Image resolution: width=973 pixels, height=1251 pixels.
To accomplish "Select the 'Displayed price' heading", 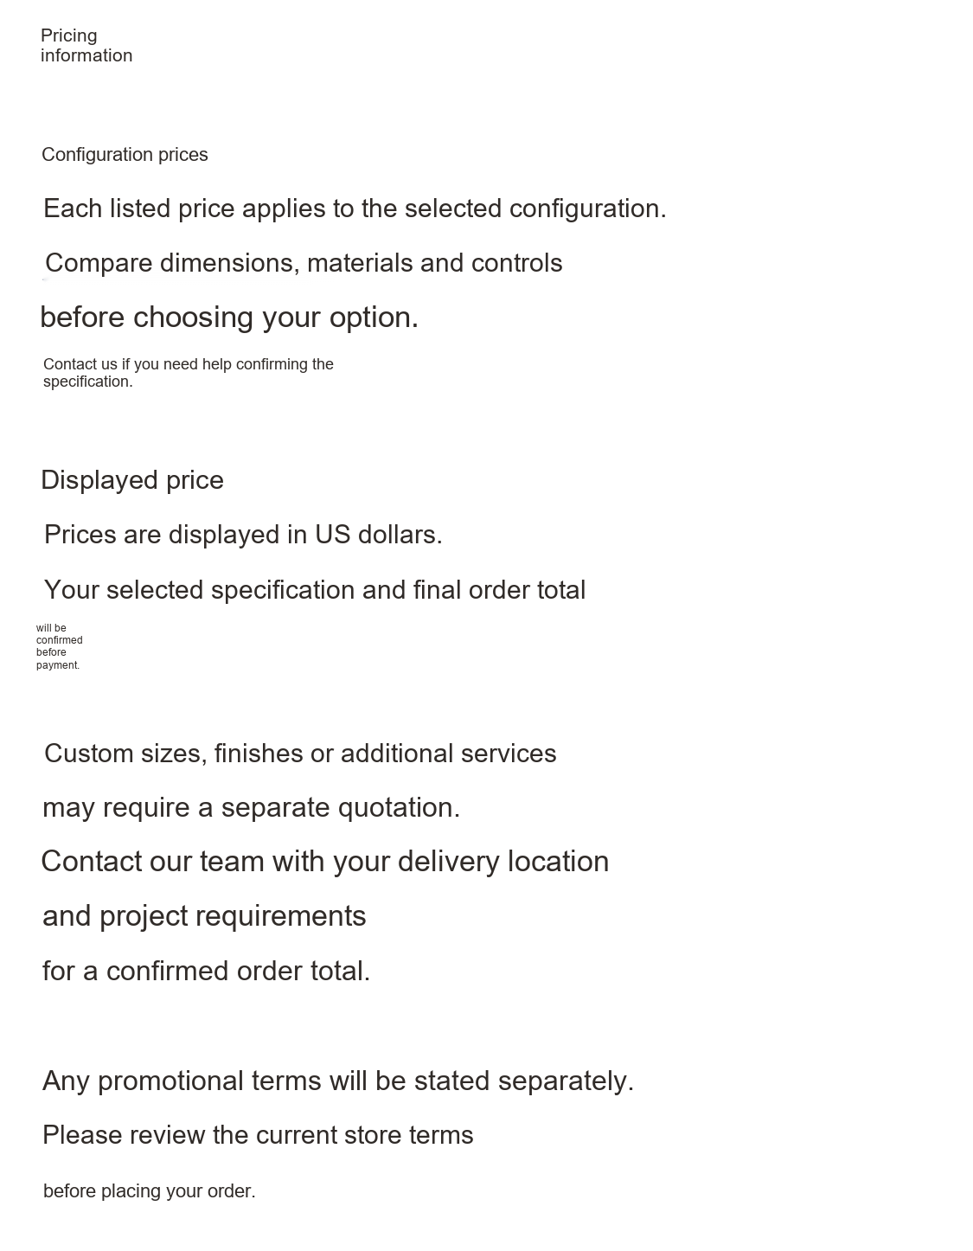I will tap(132, 480).
